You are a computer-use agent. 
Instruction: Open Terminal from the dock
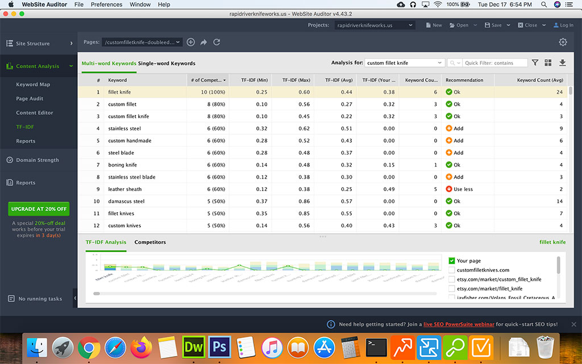[x=376, y=348]
